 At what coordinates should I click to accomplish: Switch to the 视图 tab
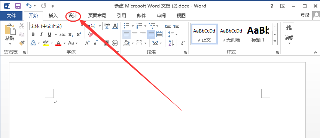(181, 15)
